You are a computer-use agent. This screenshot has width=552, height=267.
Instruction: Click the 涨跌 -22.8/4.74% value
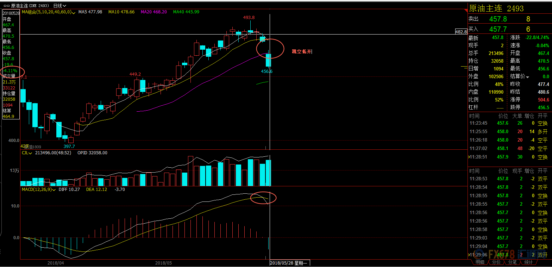tap(537, 38)
